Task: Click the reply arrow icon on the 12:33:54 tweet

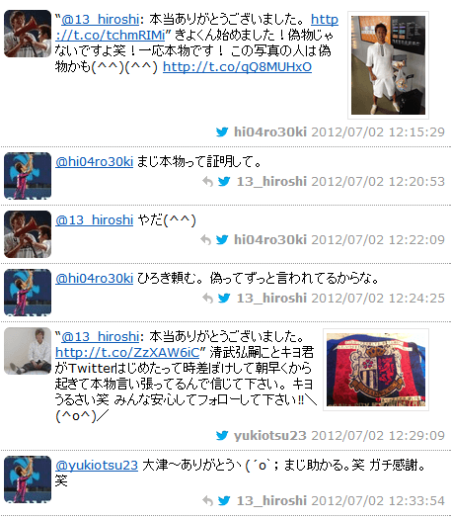Action: coord(207,501)
